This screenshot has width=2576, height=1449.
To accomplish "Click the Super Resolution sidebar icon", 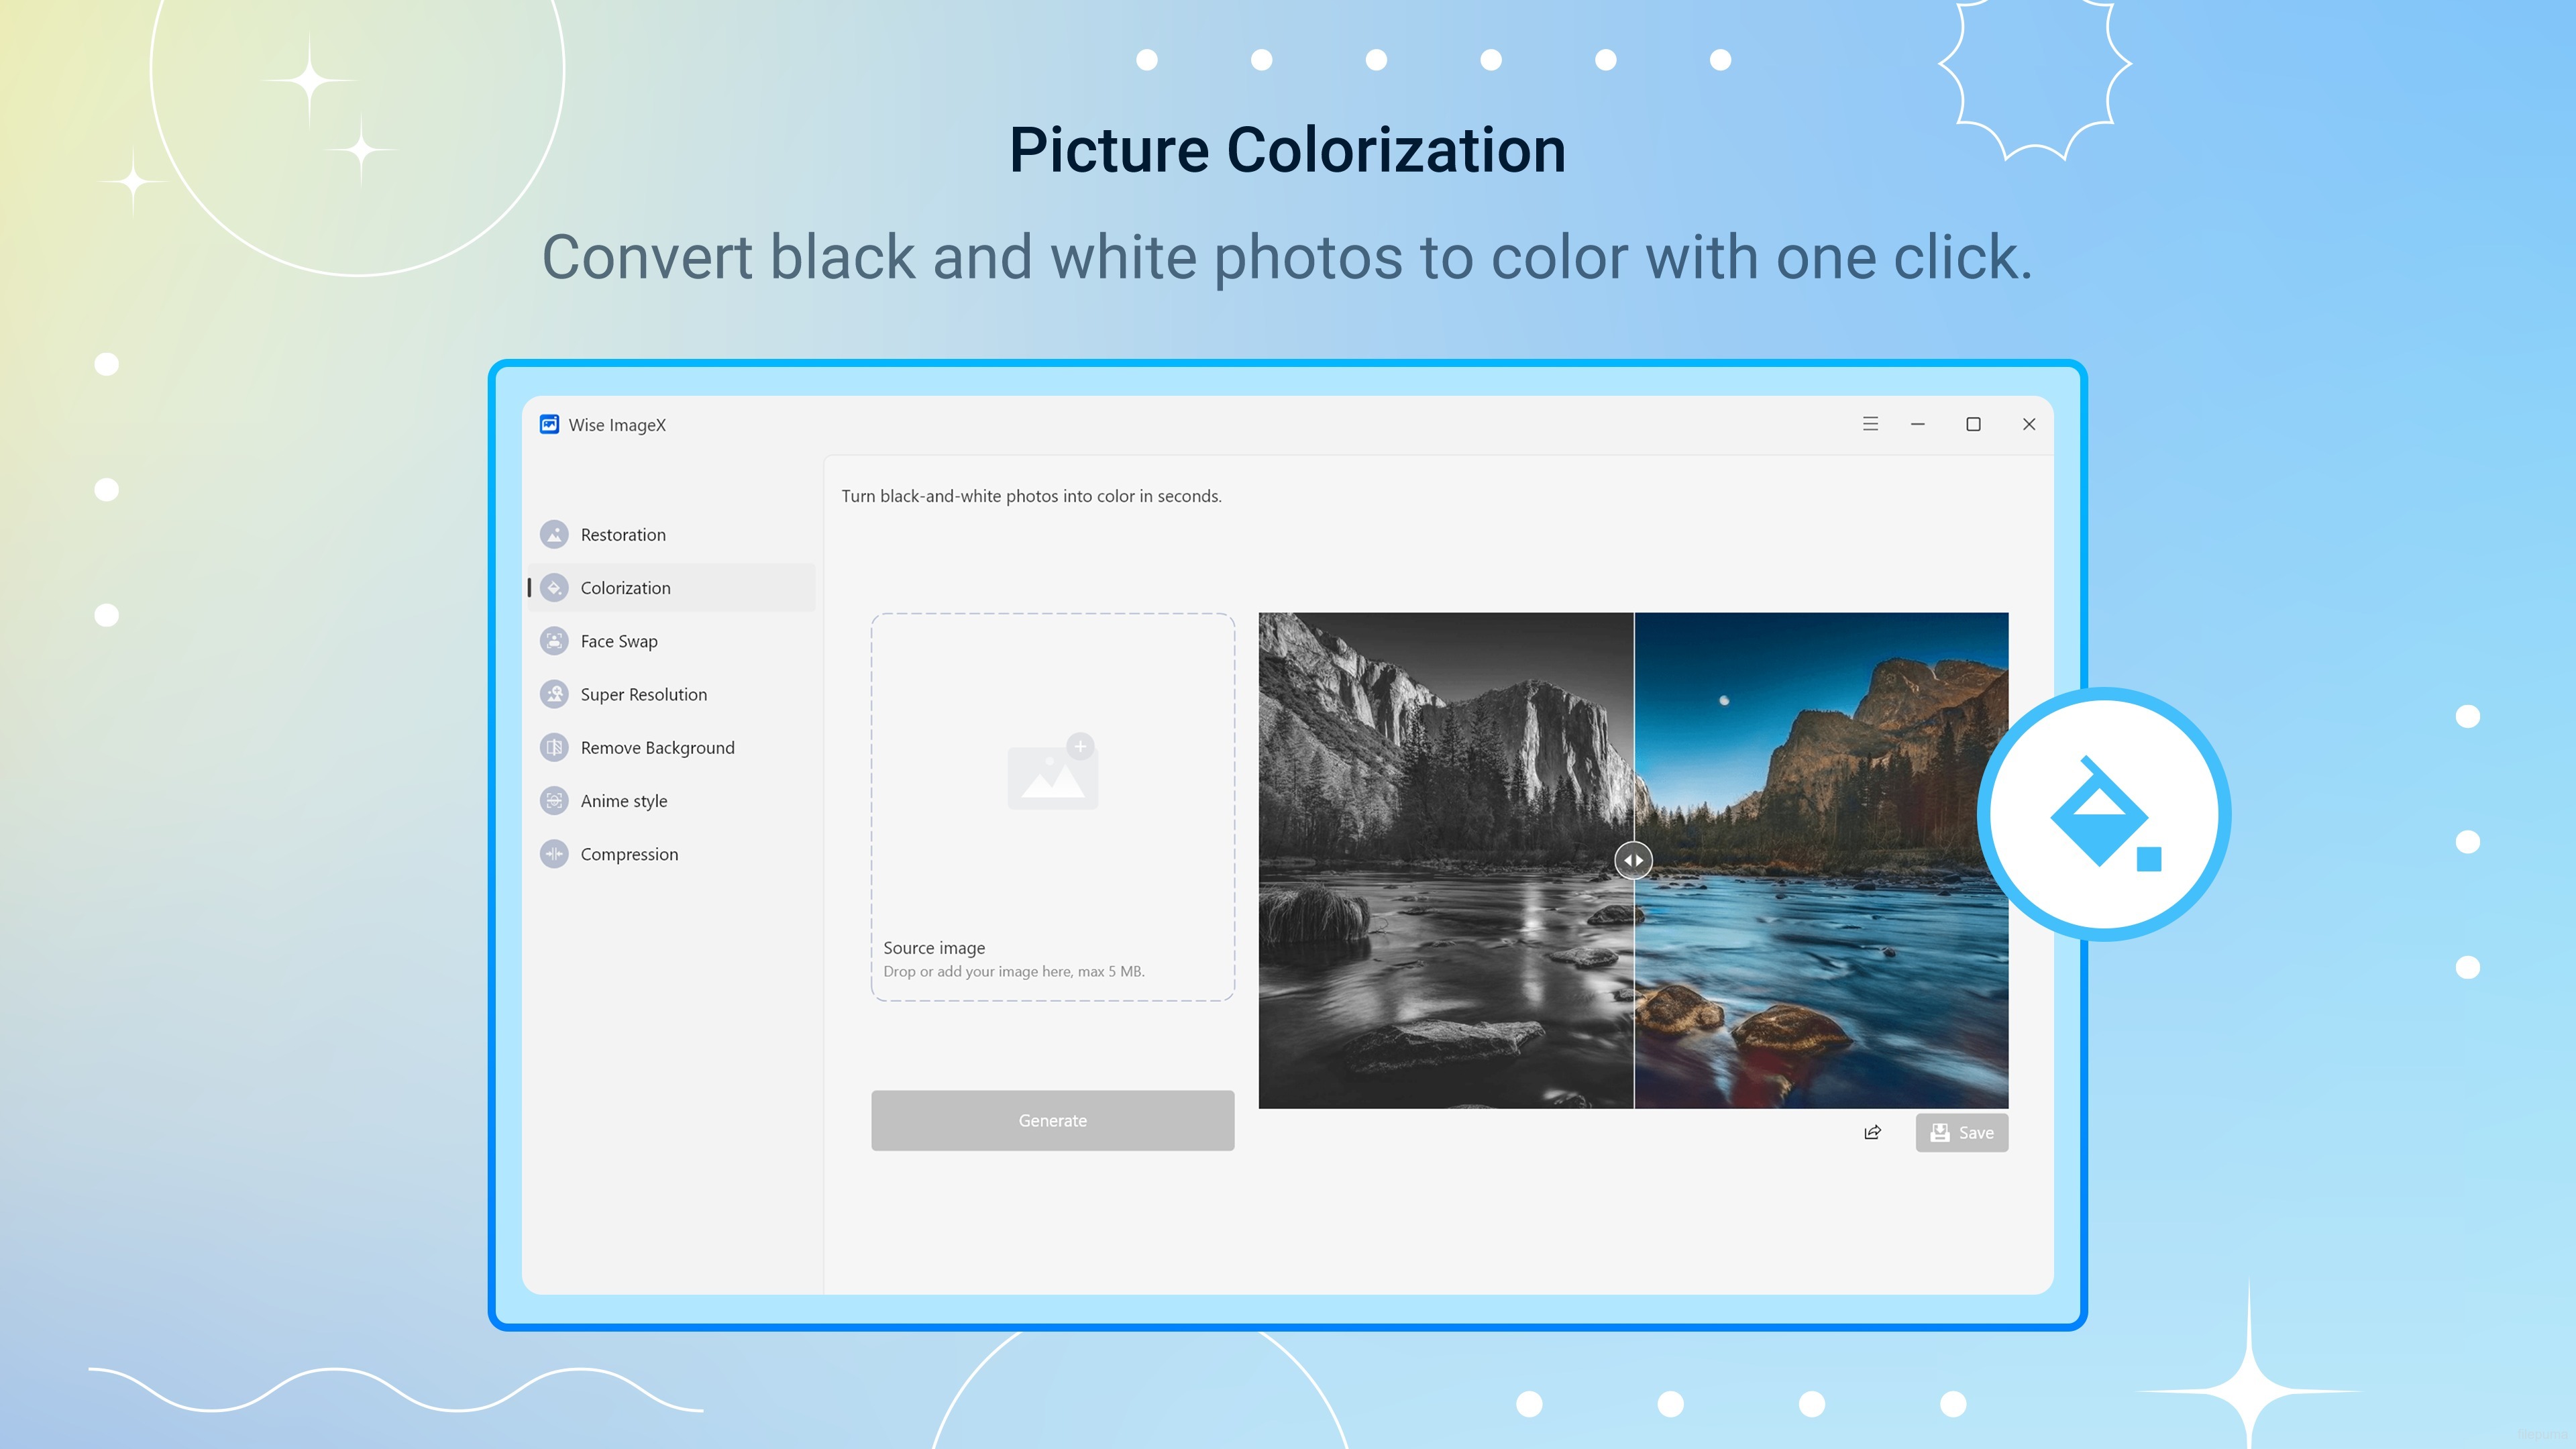I will click(554, 694).
